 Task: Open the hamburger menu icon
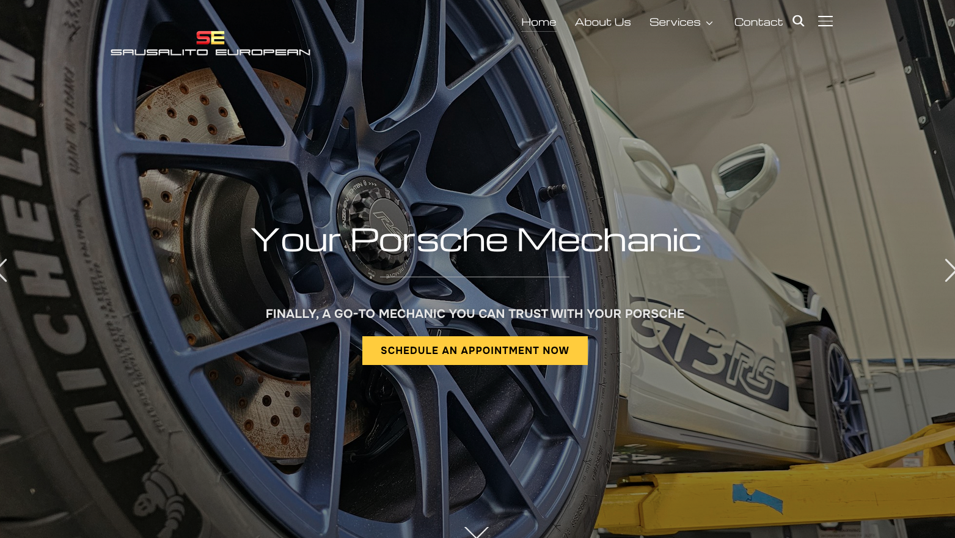coord(825,21)
